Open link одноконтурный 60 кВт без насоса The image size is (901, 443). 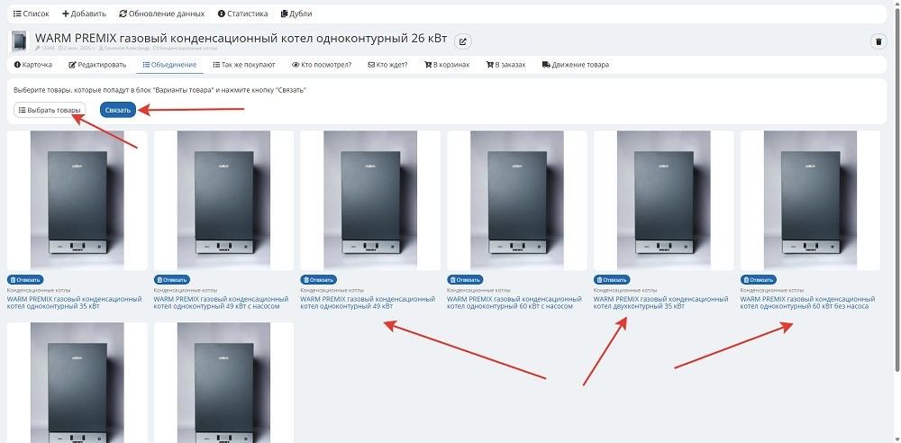tap(808, 303)
